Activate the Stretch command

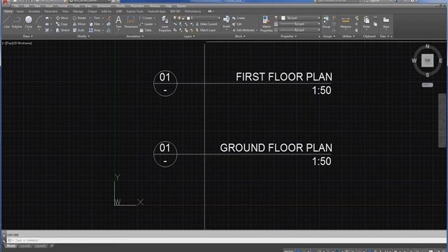tap(62, 30)
